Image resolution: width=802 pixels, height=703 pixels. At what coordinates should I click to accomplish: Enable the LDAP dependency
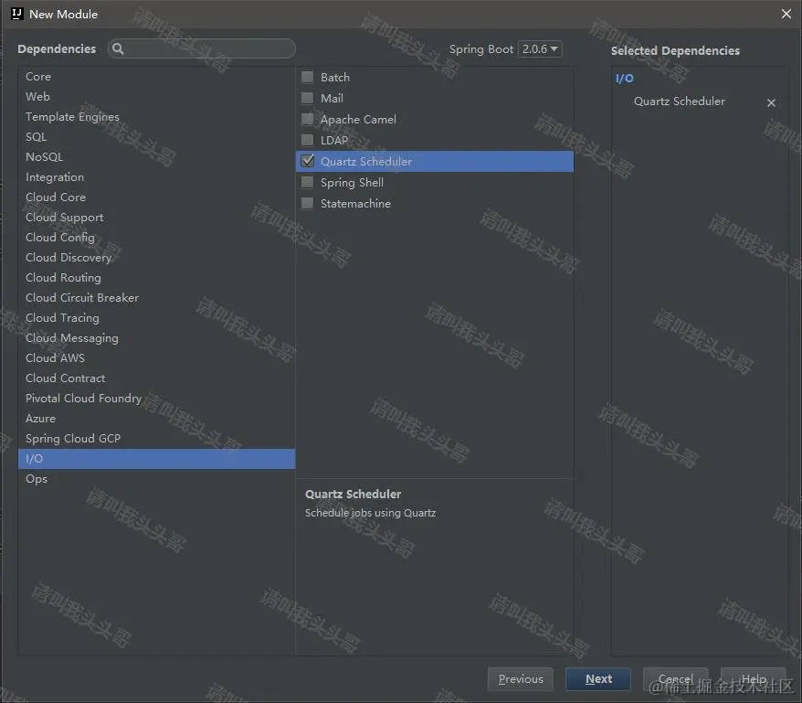(308, 140)
